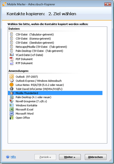Select the Outlook (97-2007) icon
This screenshot has height=164, width=114.
pyautogui.click(x=11, y=77)
